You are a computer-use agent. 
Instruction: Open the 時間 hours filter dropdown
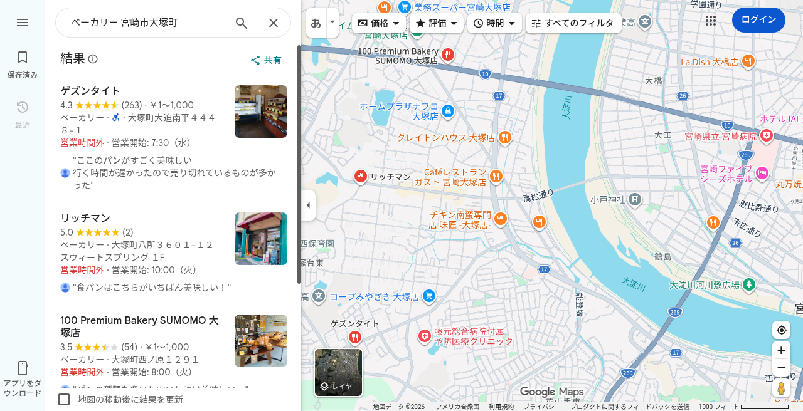pos(494,23)
